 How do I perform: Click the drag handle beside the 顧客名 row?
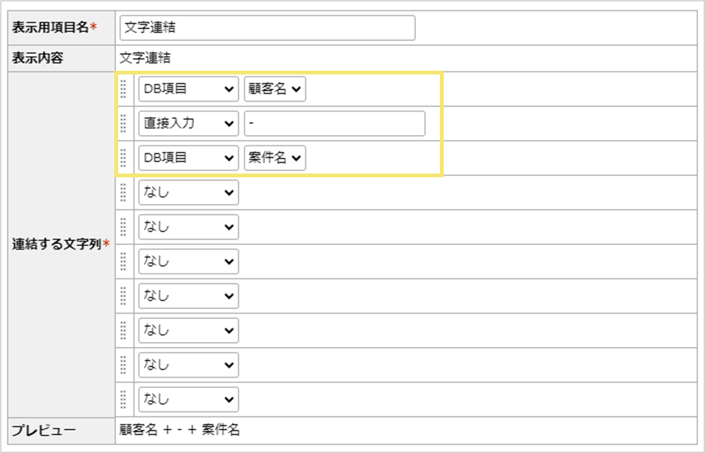click(124, 88)
